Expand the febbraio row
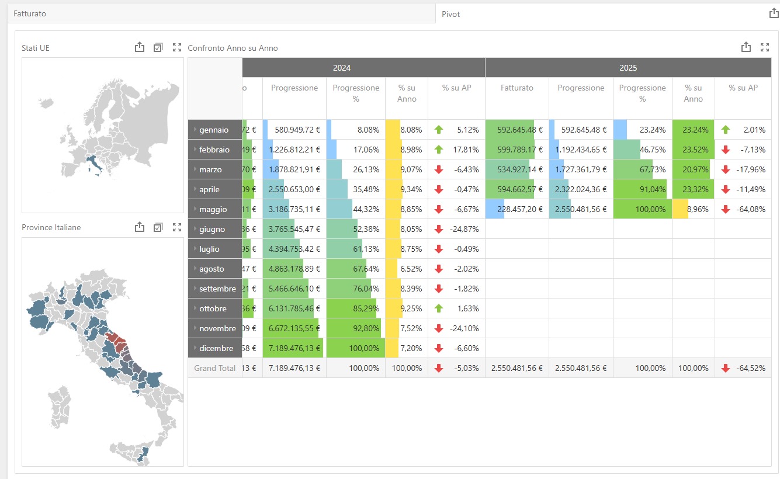This screenshot has width=780, height=479. (195, 150)
